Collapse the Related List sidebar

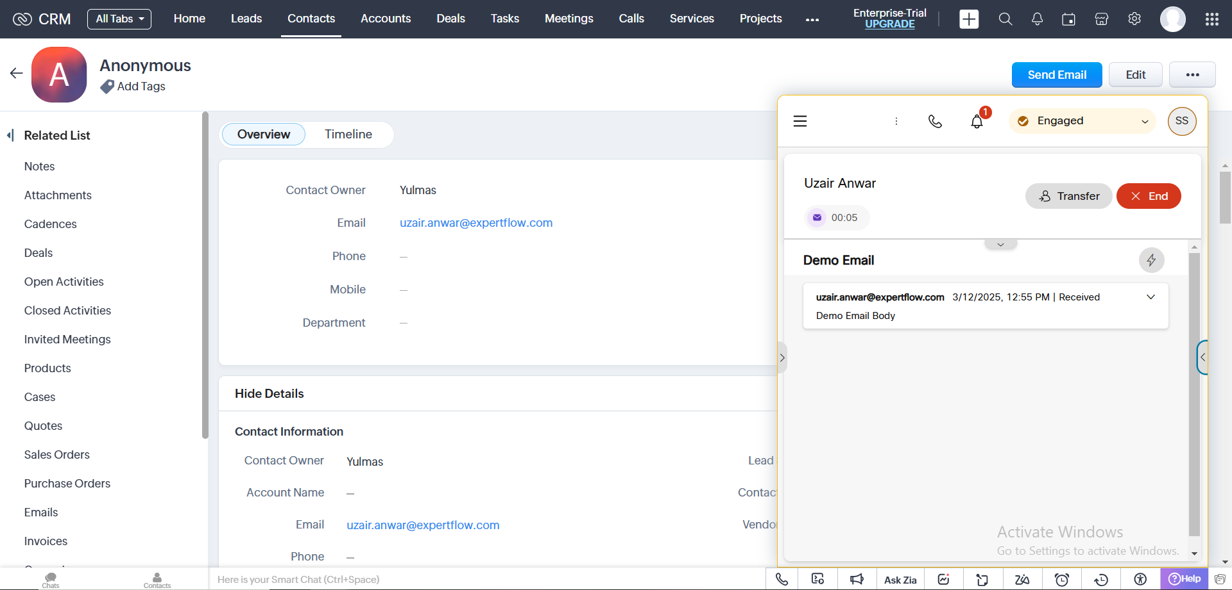(10, 135)
